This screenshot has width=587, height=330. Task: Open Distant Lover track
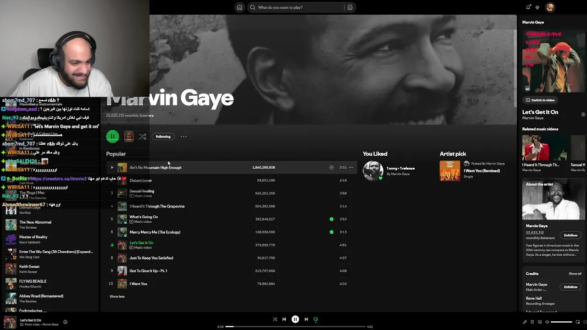(141, 181)
